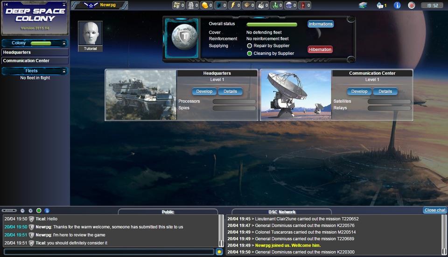Open Headquarters from the sidebar menu

[x=35, y=53]
